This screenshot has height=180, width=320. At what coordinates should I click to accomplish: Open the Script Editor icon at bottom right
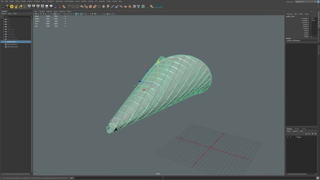click(317, 178)
